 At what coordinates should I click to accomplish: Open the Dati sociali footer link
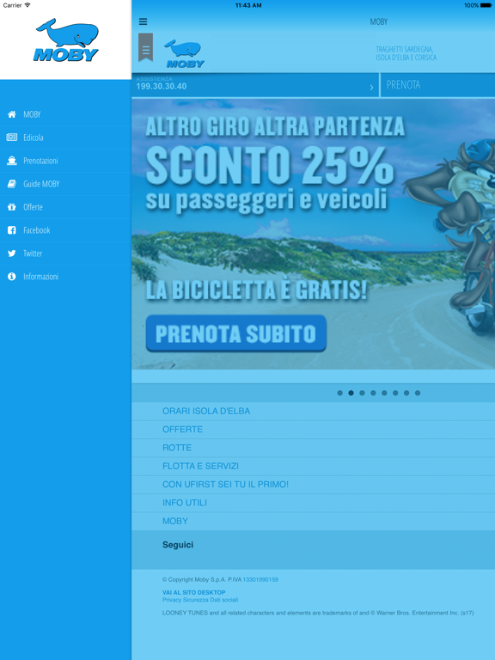[x=224, y=600]
